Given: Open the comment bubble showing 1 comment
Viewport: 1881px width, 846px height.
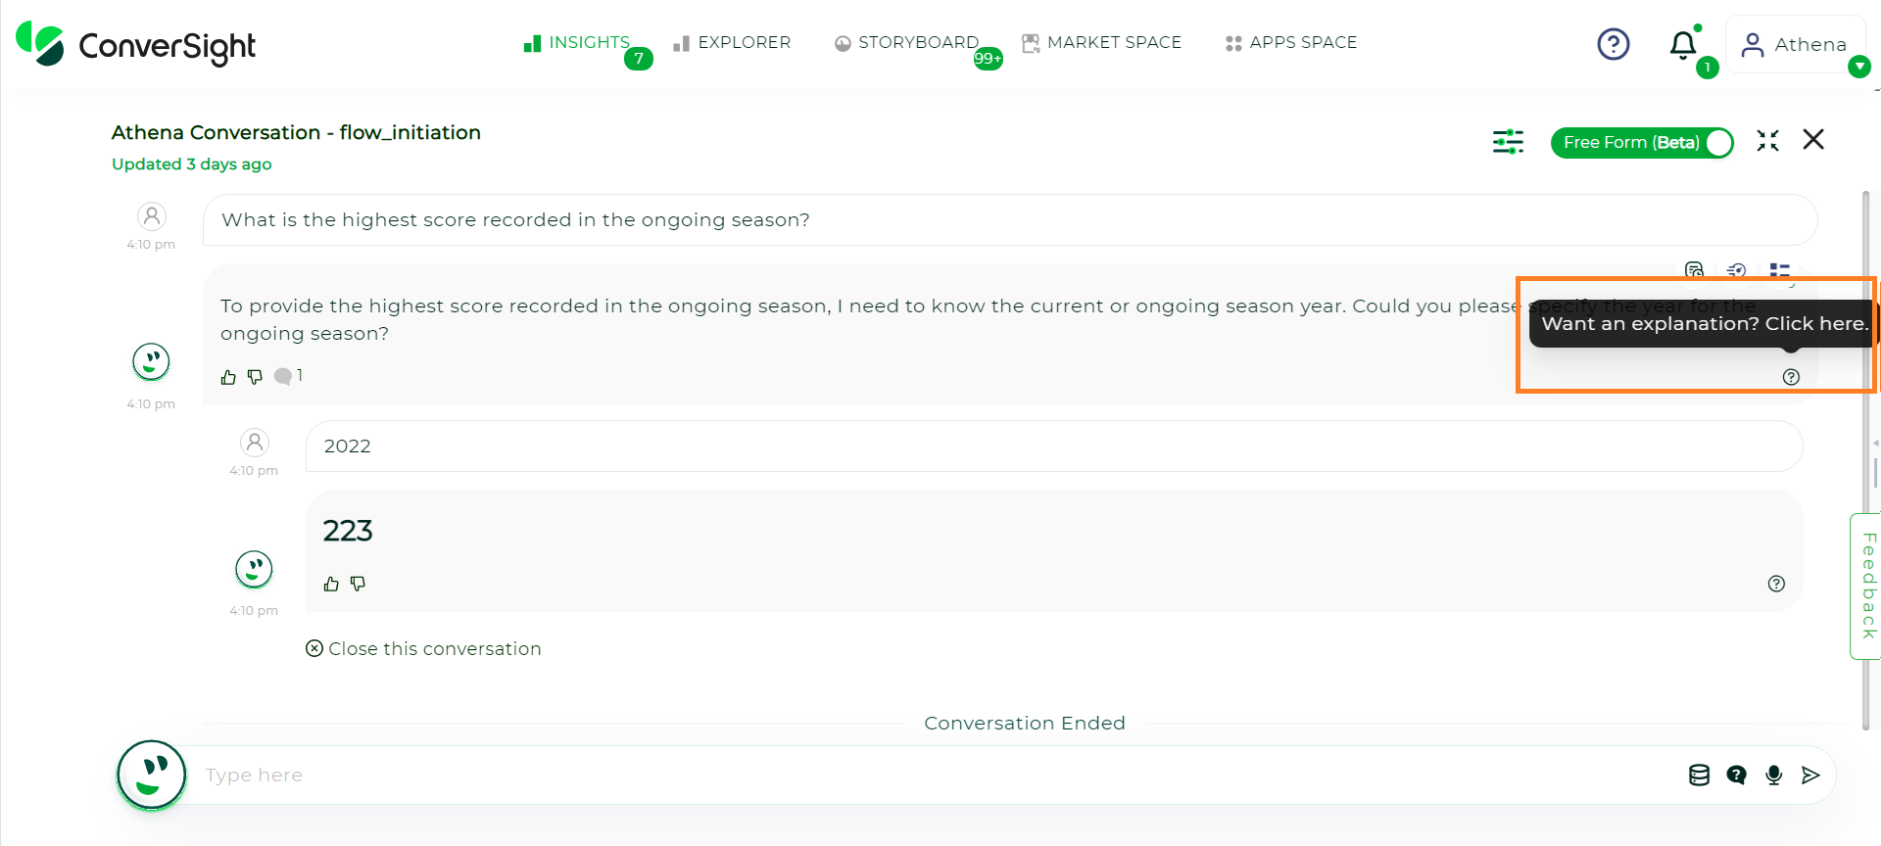Looking at the screenshot, I should [288, 376].
